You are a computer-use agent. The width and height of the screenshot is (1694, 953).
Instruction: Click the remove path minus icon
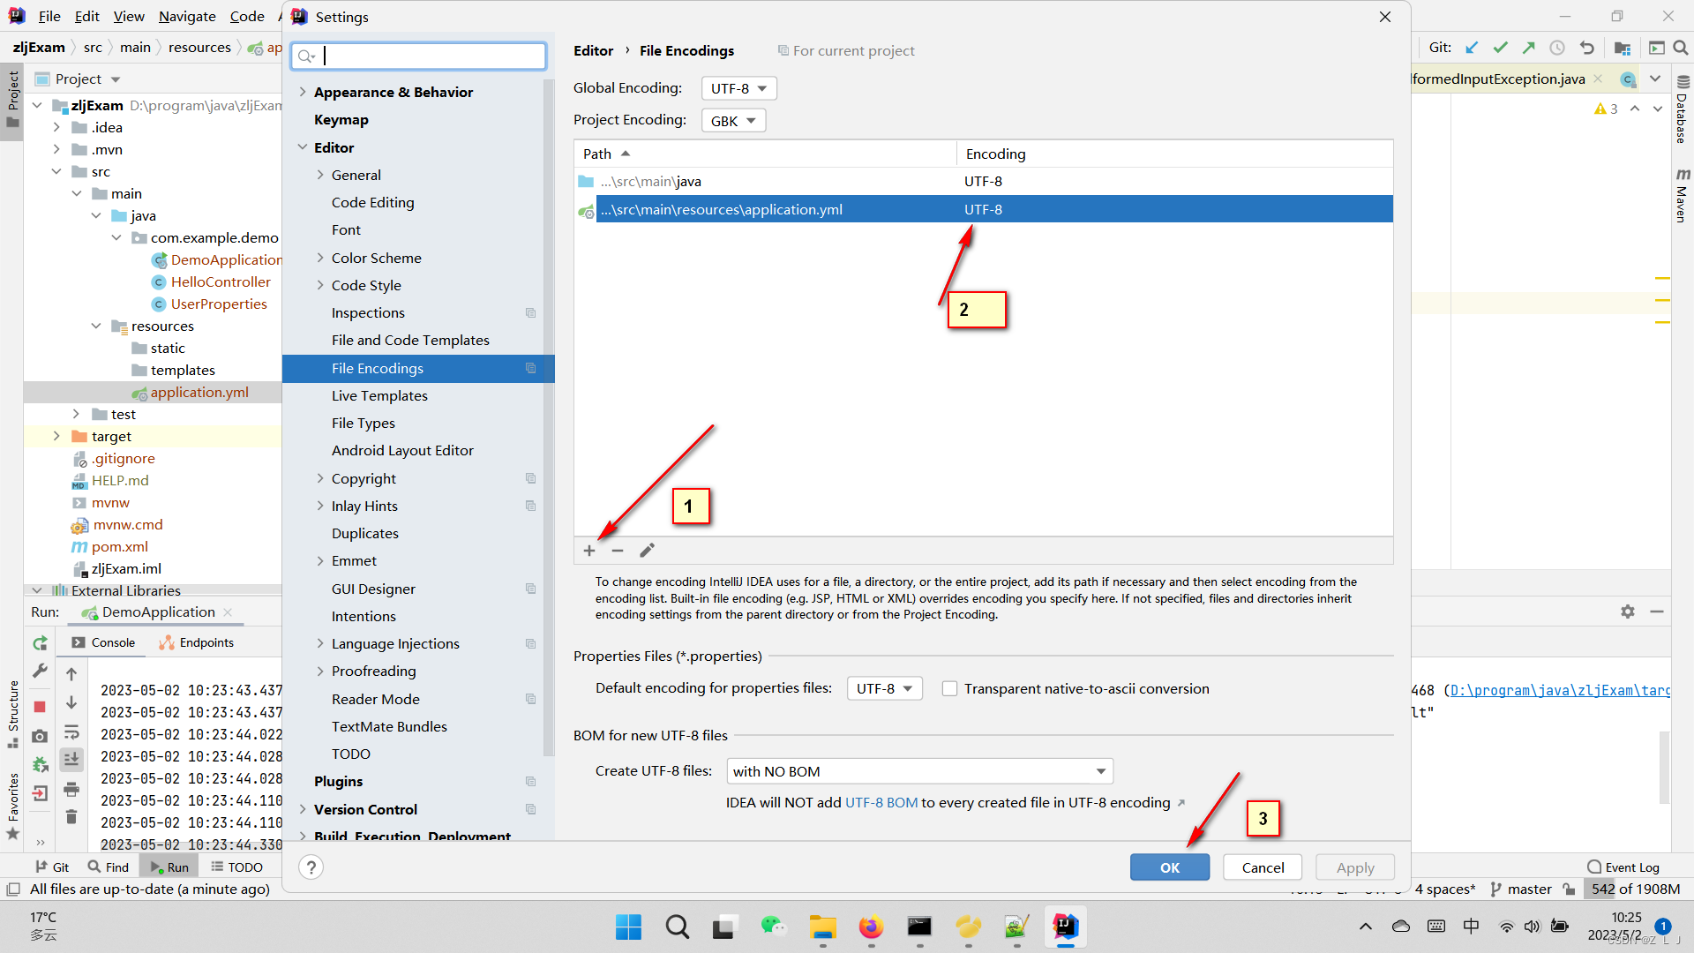click(618, 551)
